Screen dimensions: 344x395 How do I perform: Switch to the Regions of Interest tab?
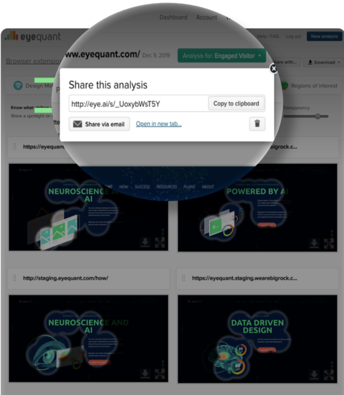click(x=314, y=86)
